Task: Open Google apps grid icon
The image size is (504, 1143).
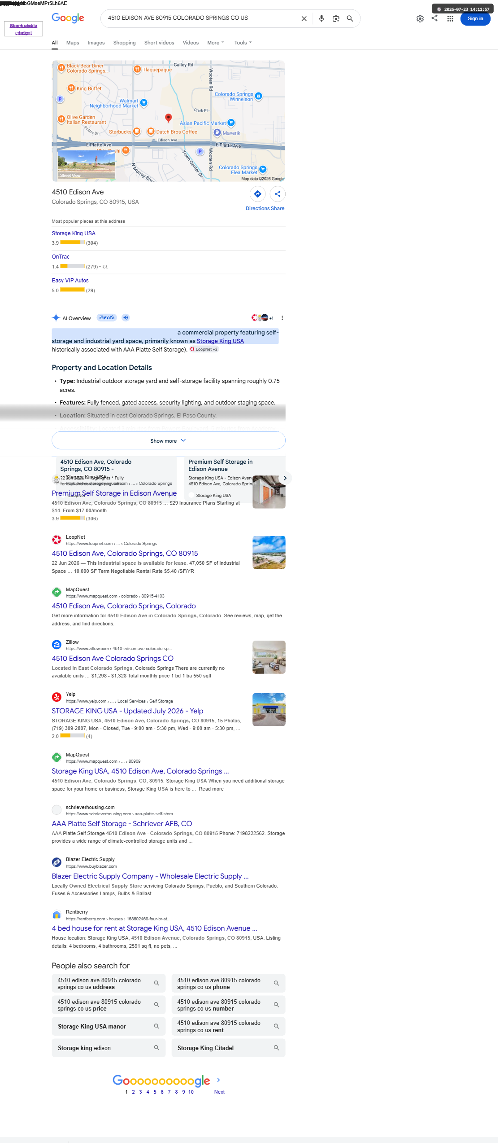Action: tap(450, 18)
